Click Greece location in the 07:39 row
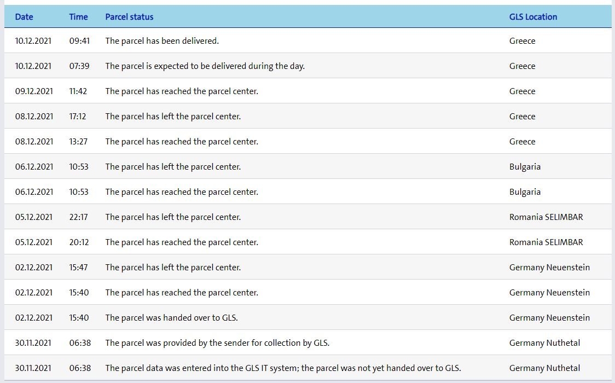Screen dimensions: 615x383 coord(522,66)
